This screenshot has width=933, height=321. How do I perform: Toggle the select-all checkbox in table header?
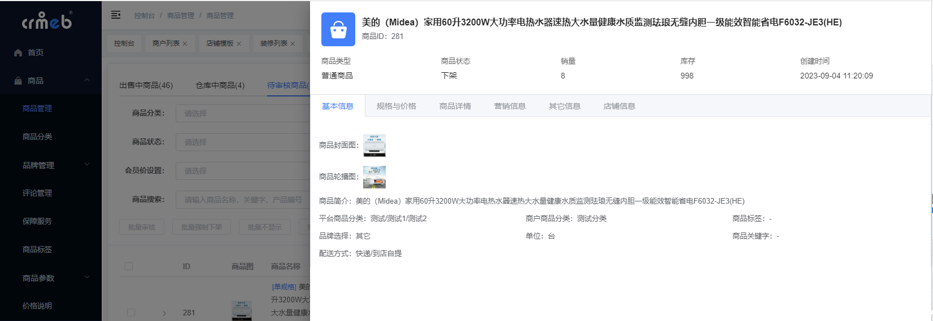pos(129,266)
